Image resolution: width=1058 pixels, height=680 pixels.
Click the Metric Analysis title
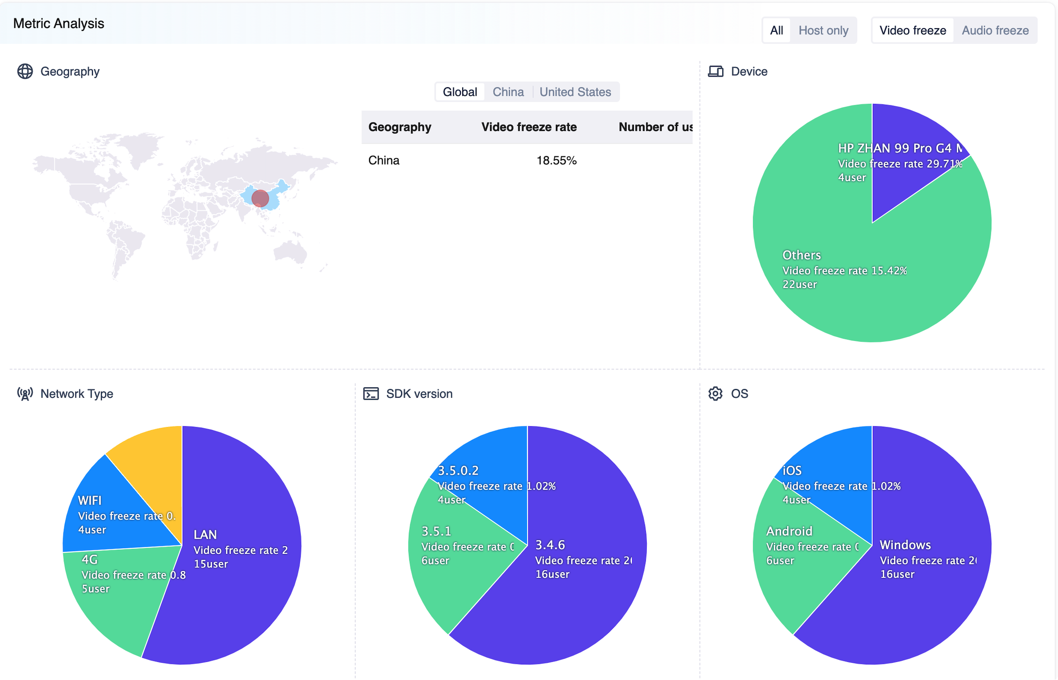[x=59, y=23]
